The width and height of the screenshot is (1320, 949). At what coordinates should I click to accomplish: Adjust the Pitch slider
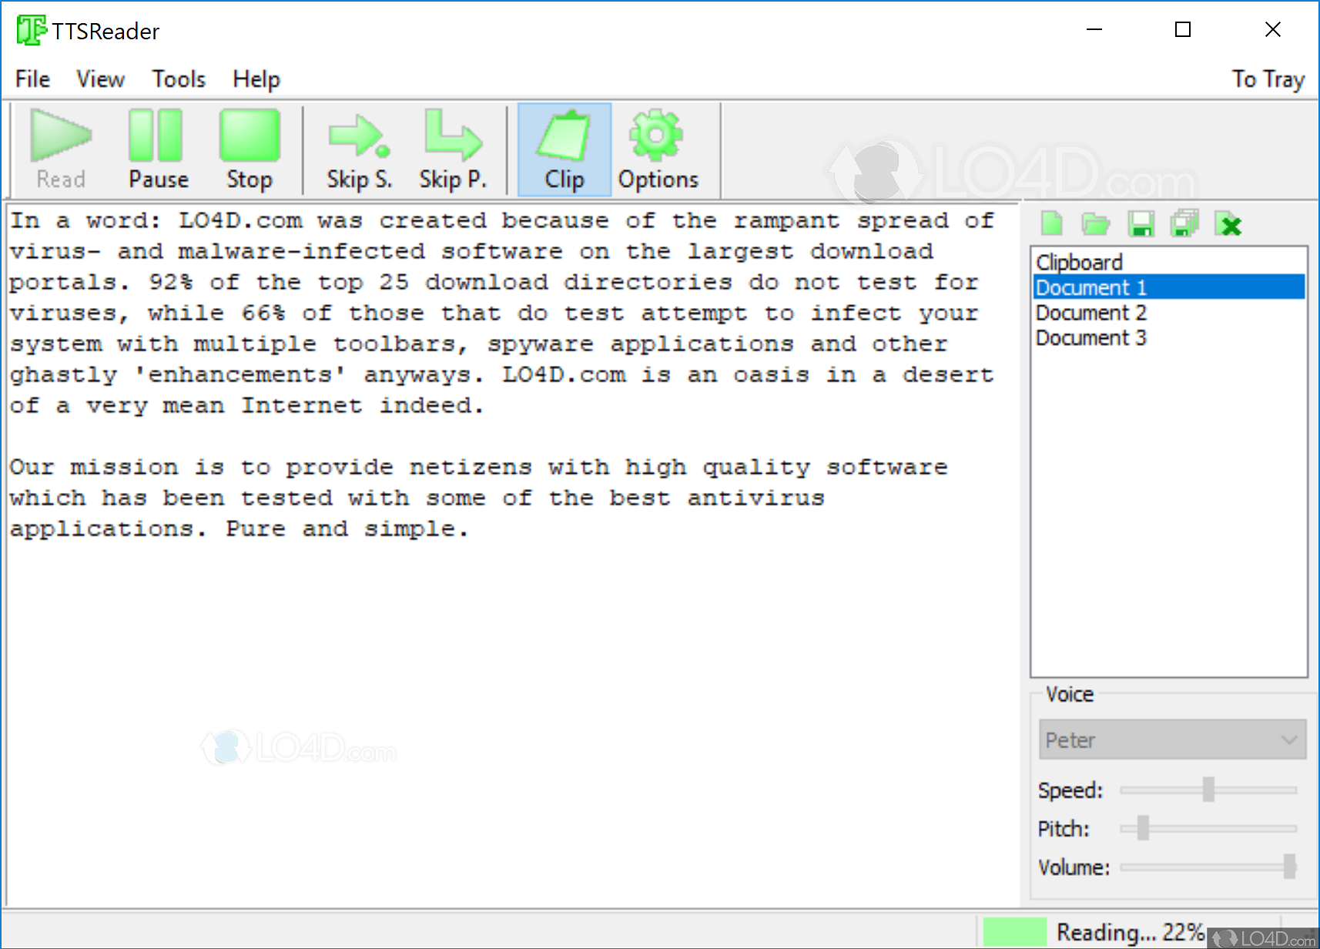tap(1143, 828)
